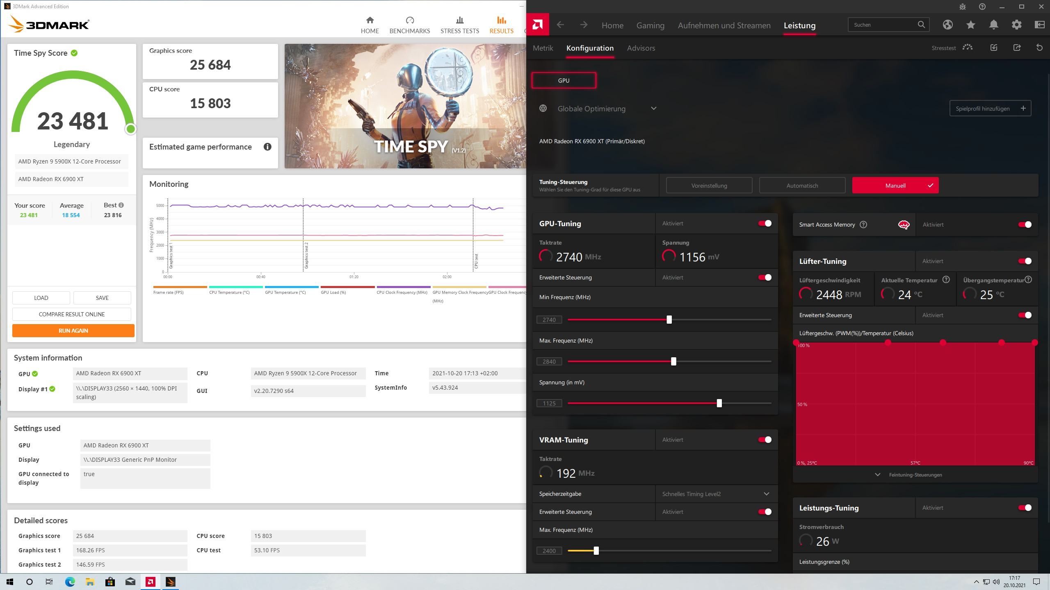
Task: Click VRAM Max. Frequenz slider handle
Action: point(596,551)
